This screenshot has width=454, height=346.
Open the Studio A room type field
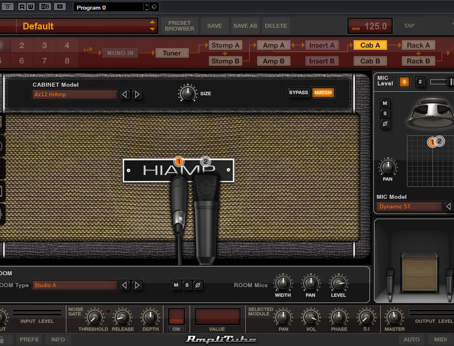(x=75, y=285)
